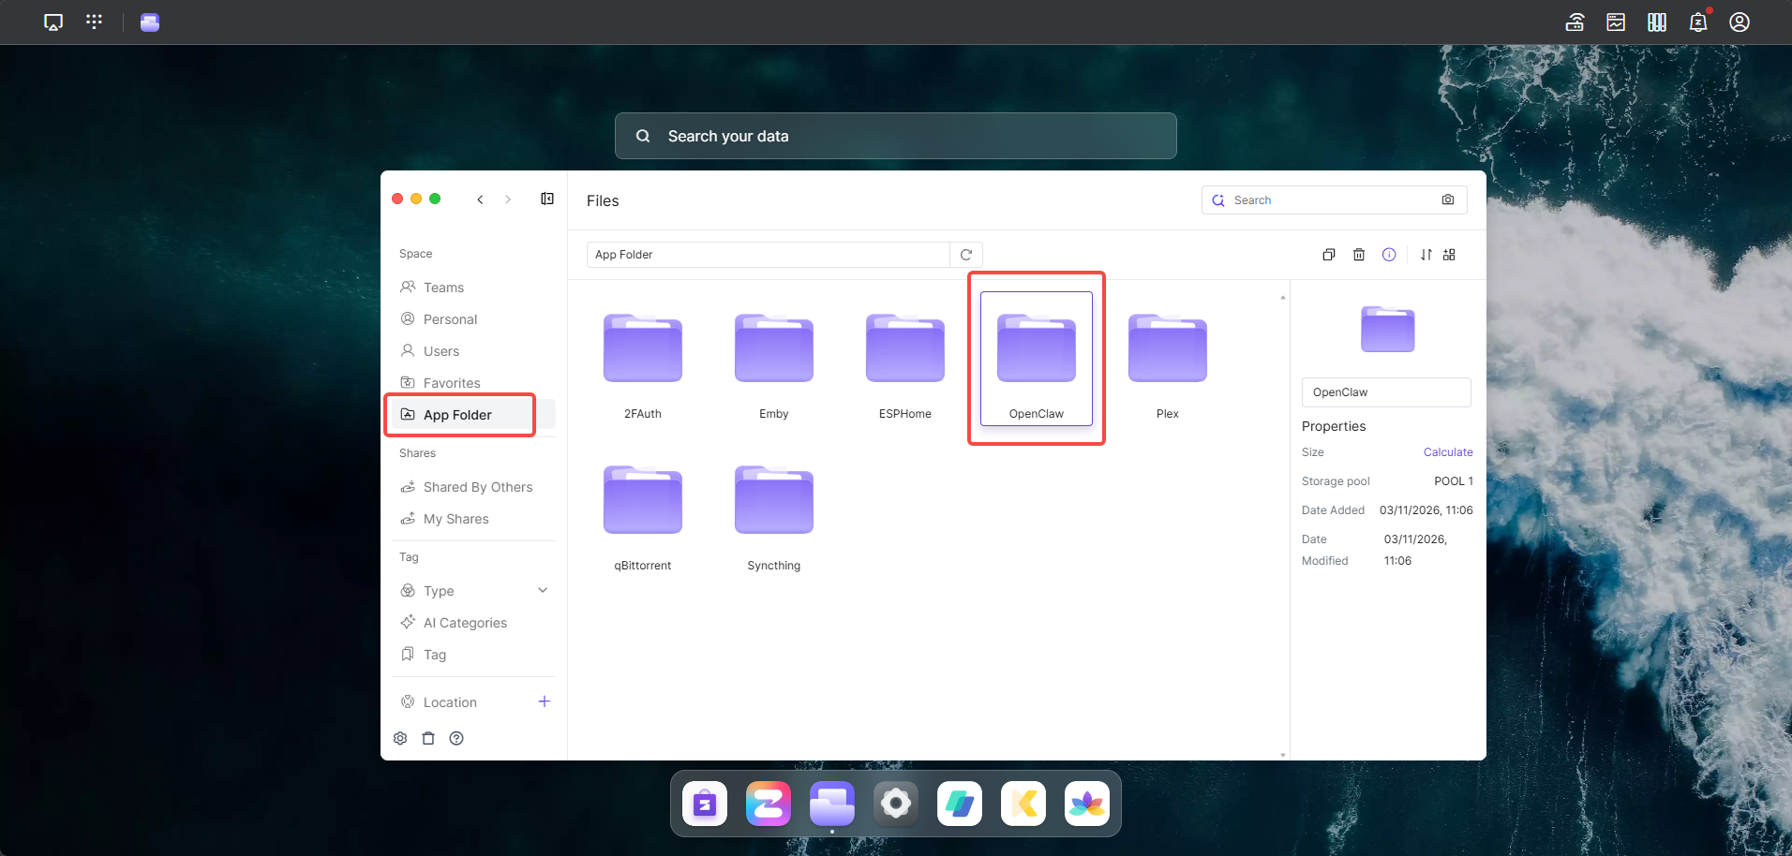The width and height of the screenshot is (1792, 856).
Task: Open notifications bell in top bar
Action: [1697, 22]
